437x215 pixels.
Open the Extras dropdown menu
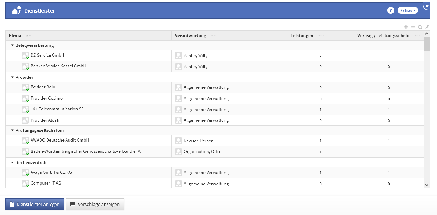408,10
